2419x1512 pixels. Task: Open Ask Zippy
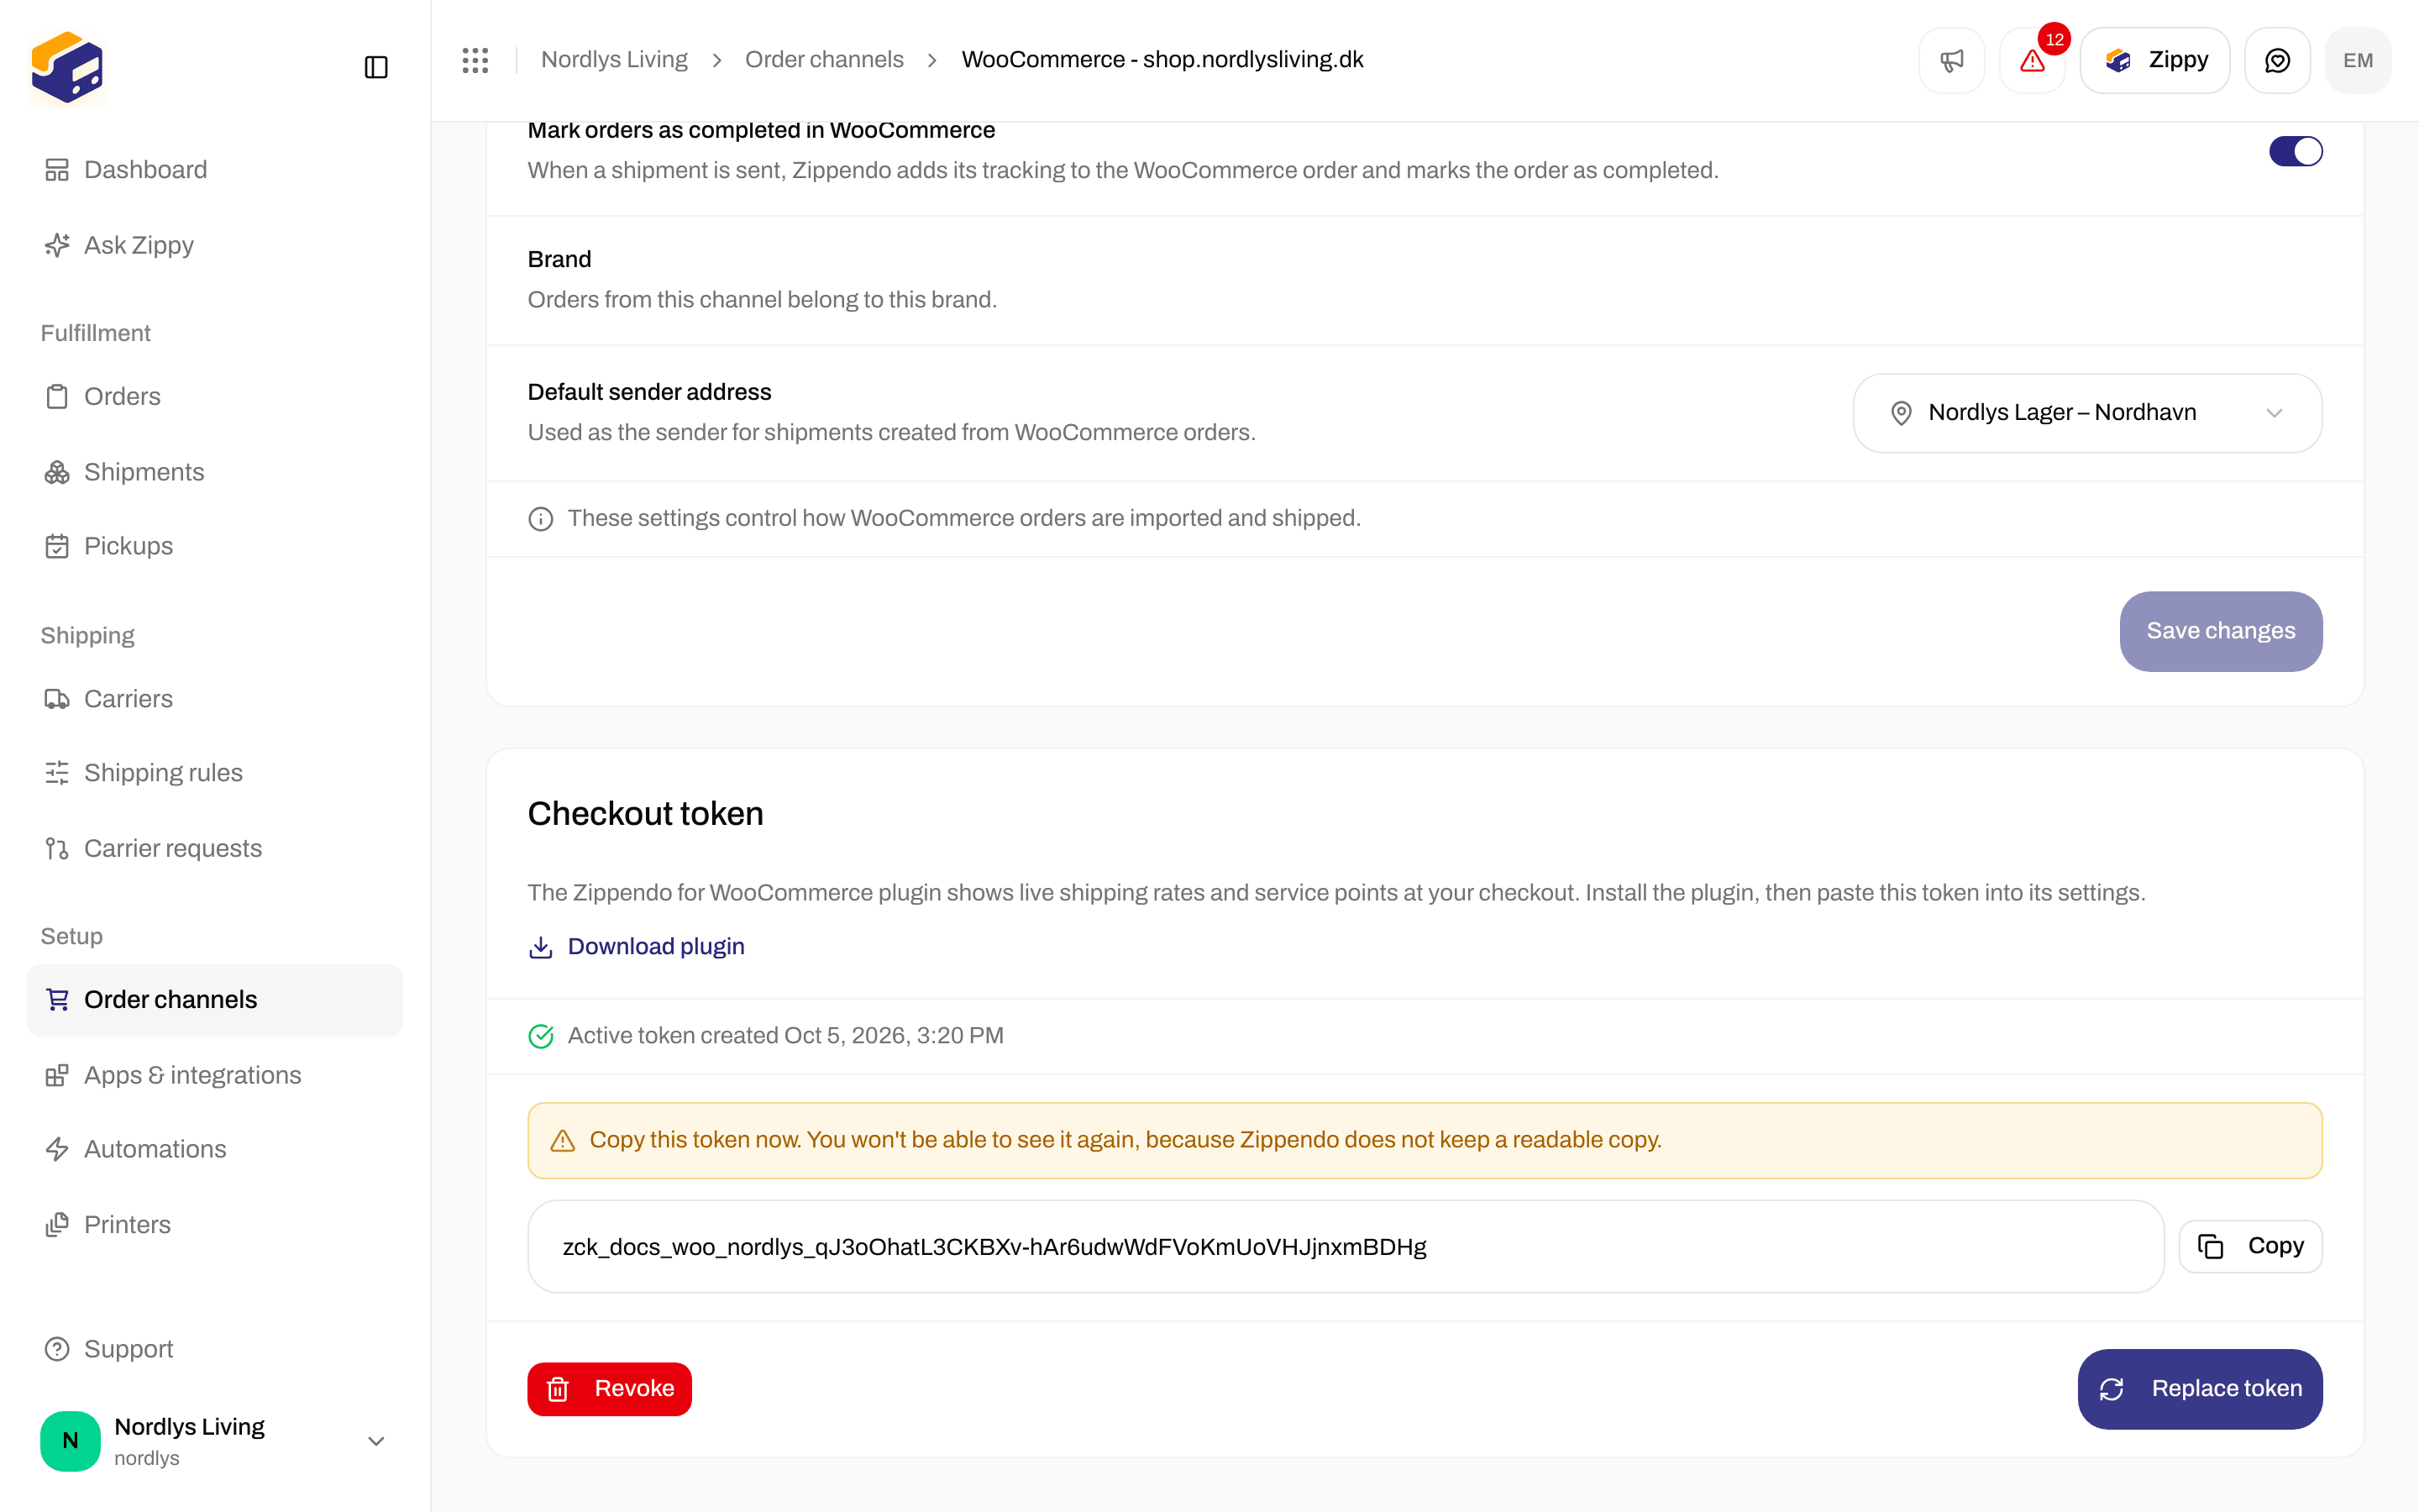(x=215, y=245)
